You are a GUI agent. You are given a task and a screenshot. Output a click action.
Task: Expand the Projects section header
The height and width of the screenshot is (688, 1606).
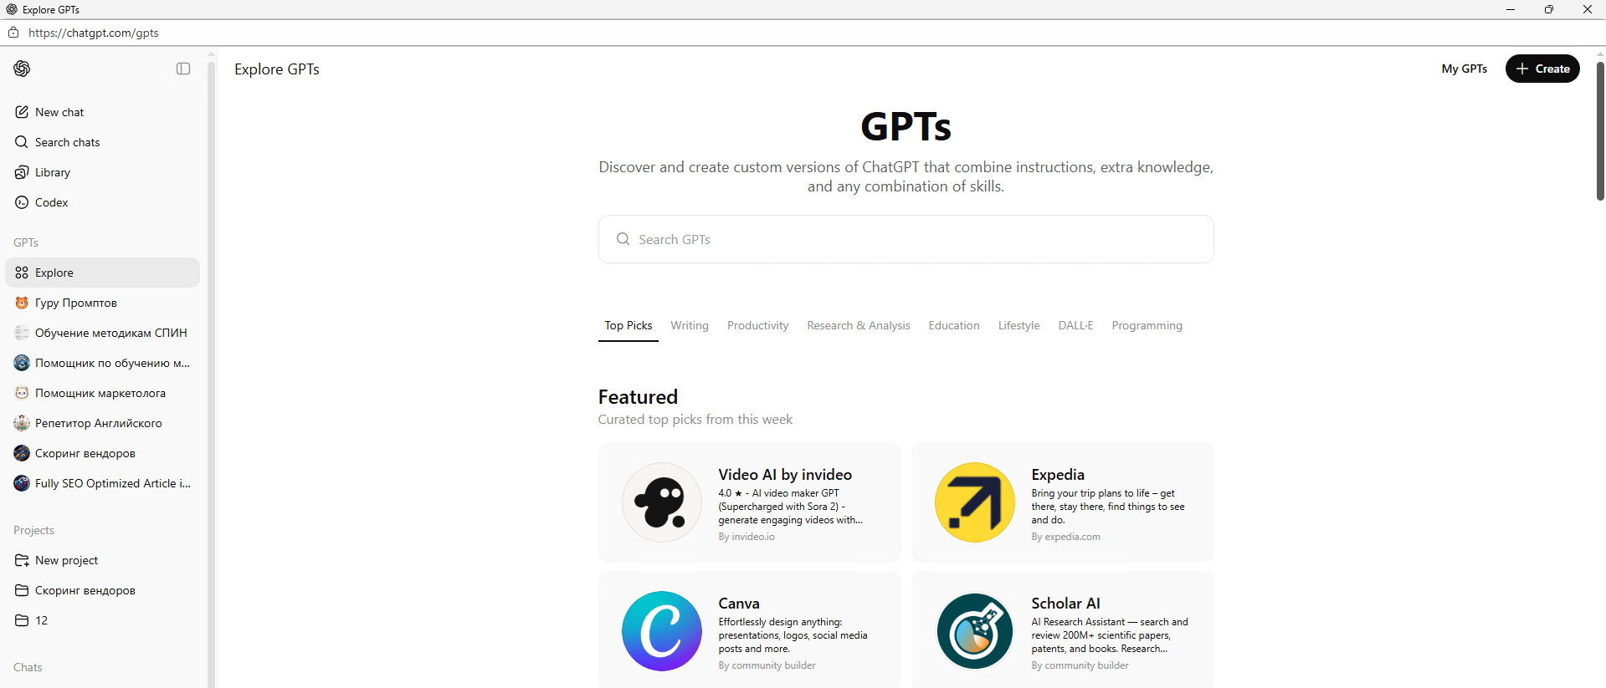33,530
